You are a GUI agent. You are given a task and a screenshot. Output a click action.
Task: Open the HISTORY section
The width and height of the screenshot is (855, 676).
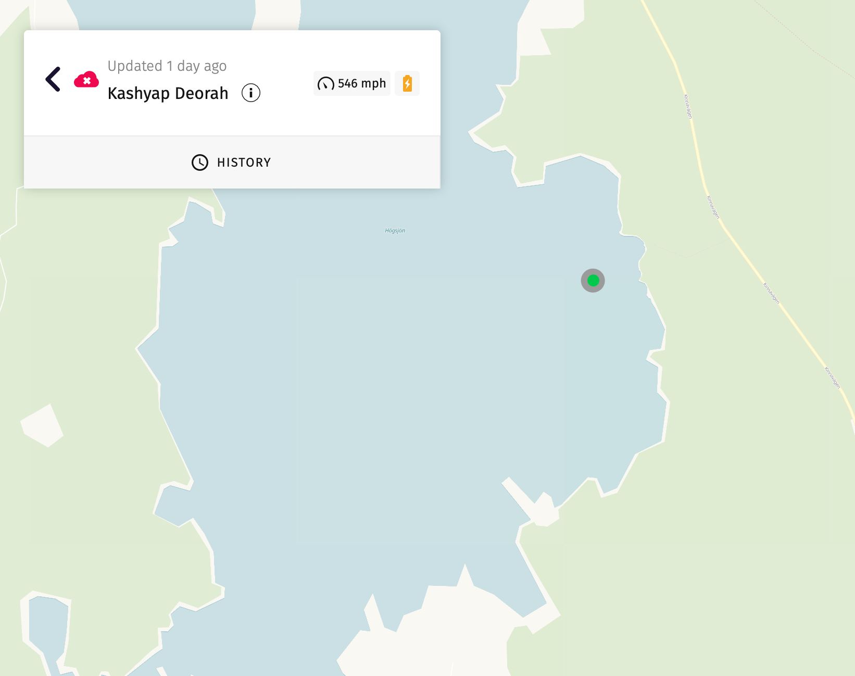(232, 162)
